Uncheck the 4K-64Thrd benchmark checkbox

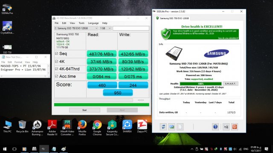tap(56, 69)
